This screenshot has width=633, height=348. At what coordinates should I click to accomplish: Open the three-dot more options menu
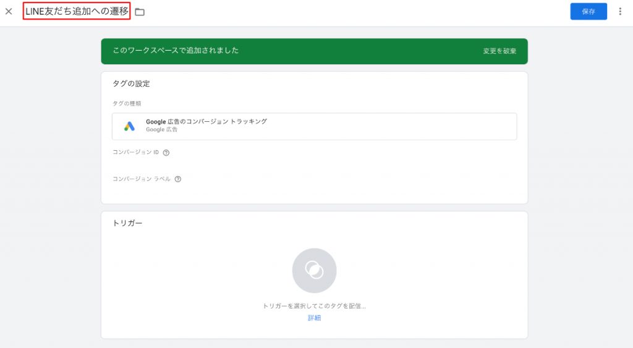(620, 11)
